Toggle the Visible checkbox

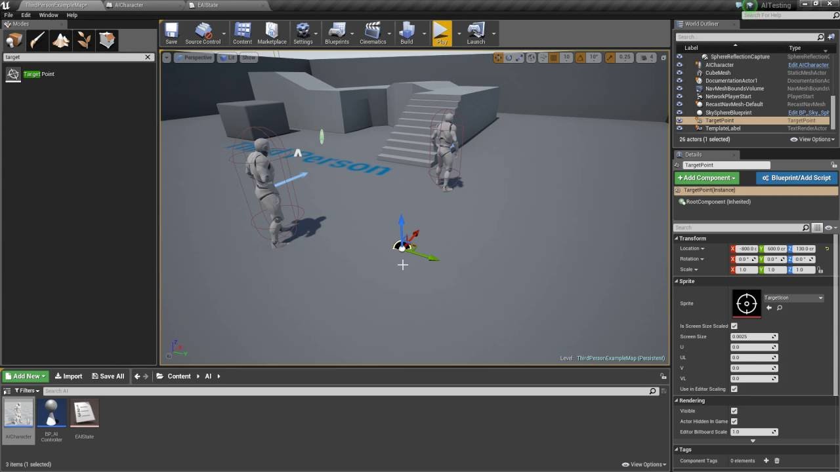734,411
